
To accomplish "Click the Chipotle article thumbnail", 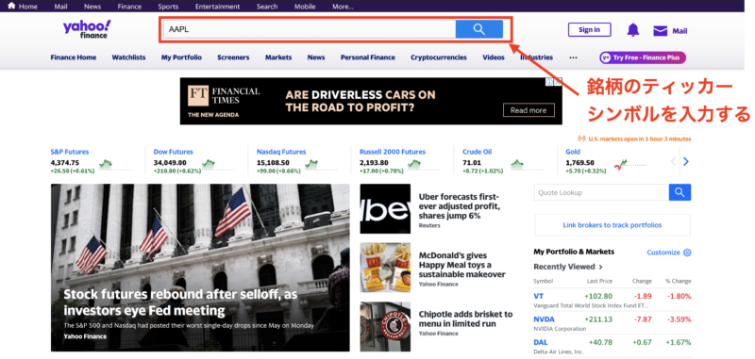I will click(385, 326).
